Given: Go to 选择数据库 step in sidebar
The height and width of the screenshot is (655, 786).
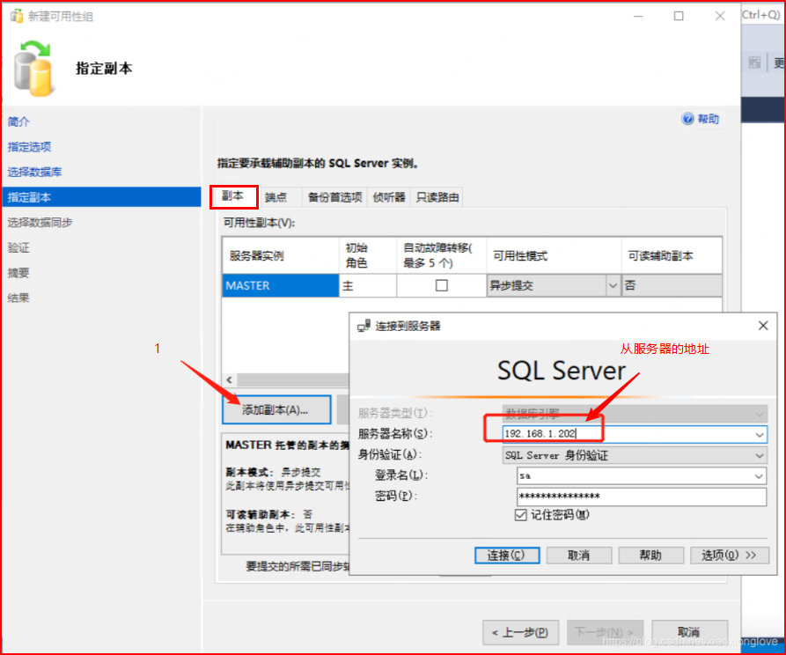Looking at the screenshot, I should [x=35, y=172].
